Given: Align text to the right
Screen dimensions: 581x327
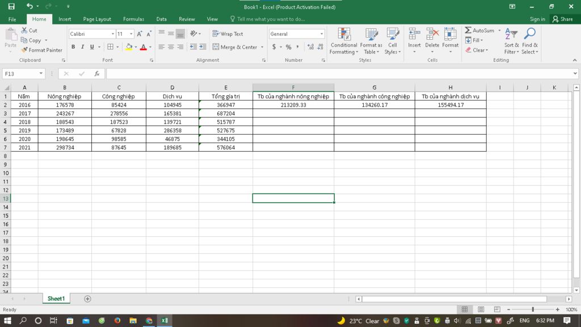Looking at the screenshot, I should tap(180, 47).
